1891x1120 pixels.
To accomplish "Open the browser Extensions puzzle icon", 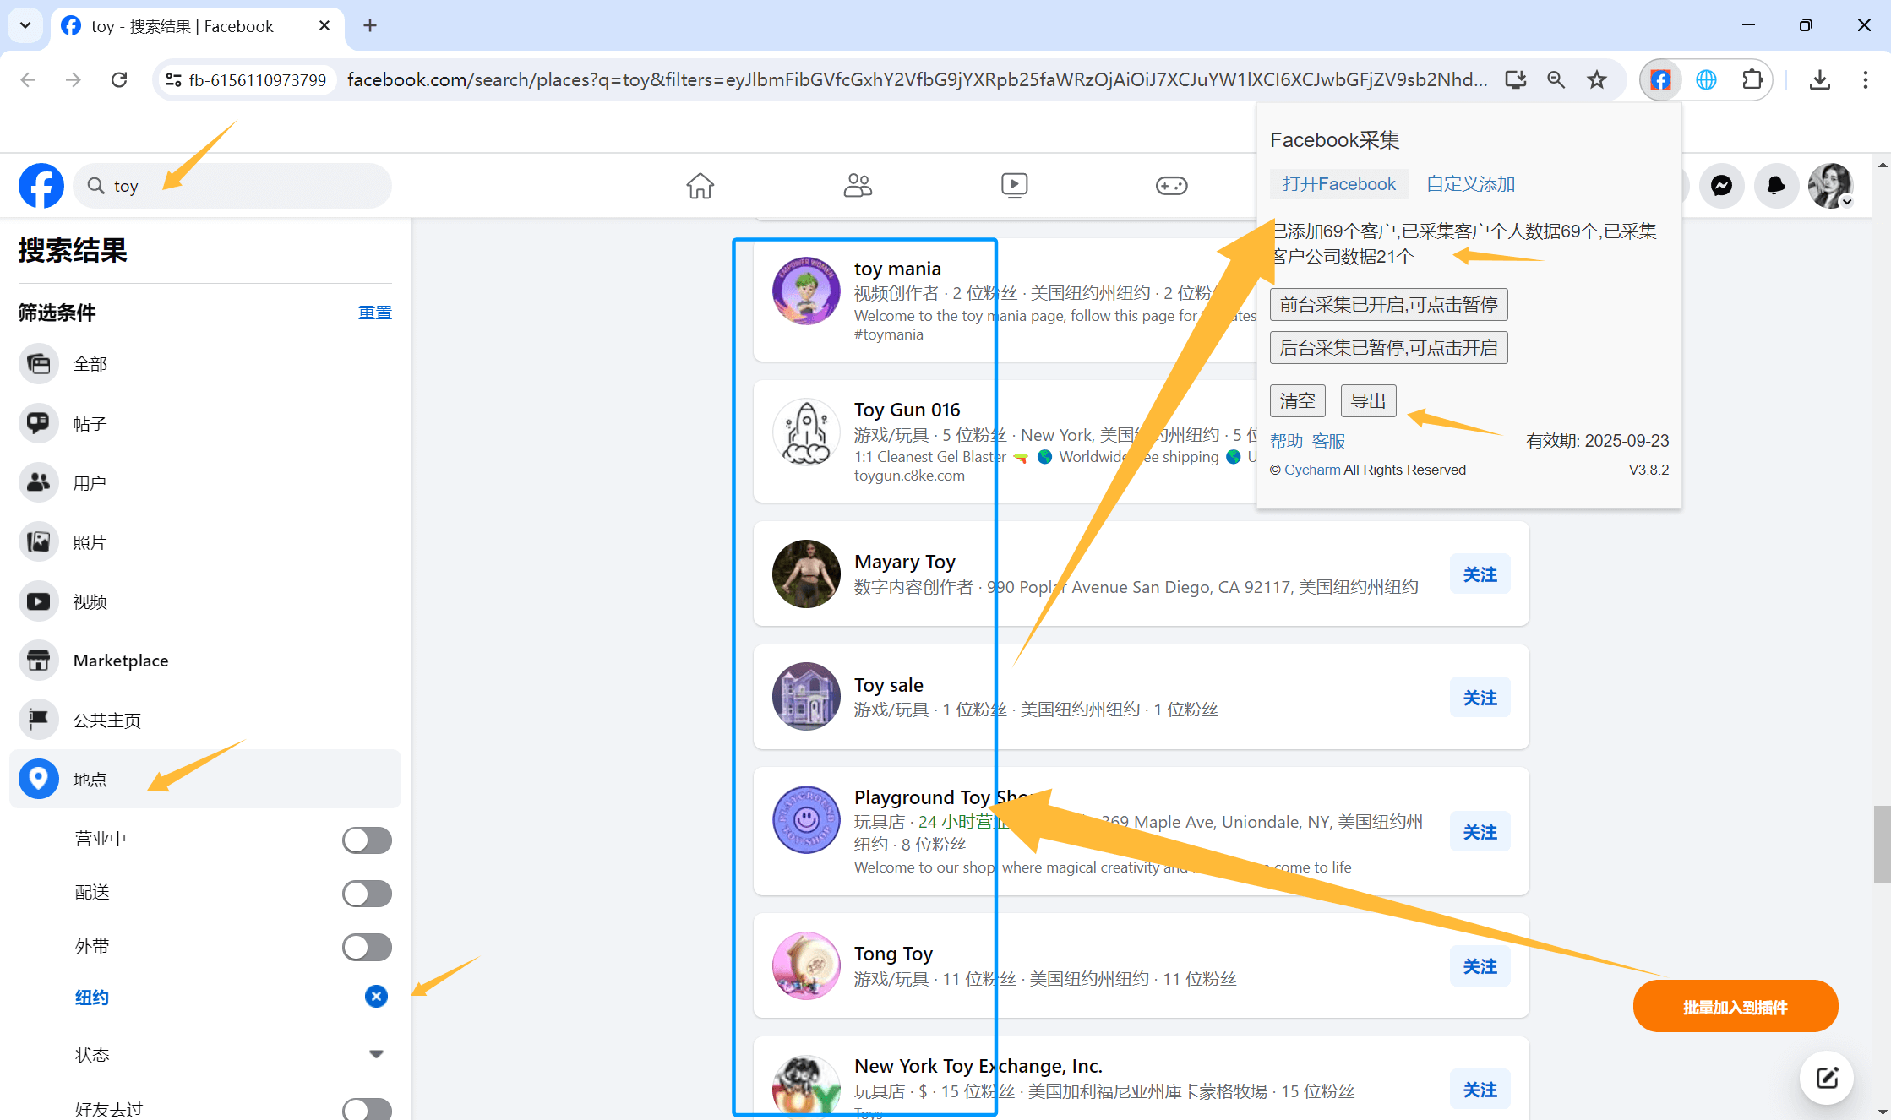I will point(1752,79).
